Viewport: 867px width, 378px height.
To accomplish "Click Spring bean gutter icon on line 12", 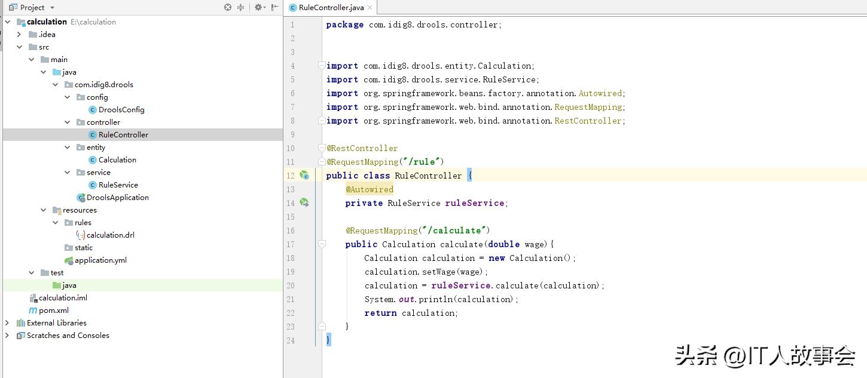I will point(304,176).
